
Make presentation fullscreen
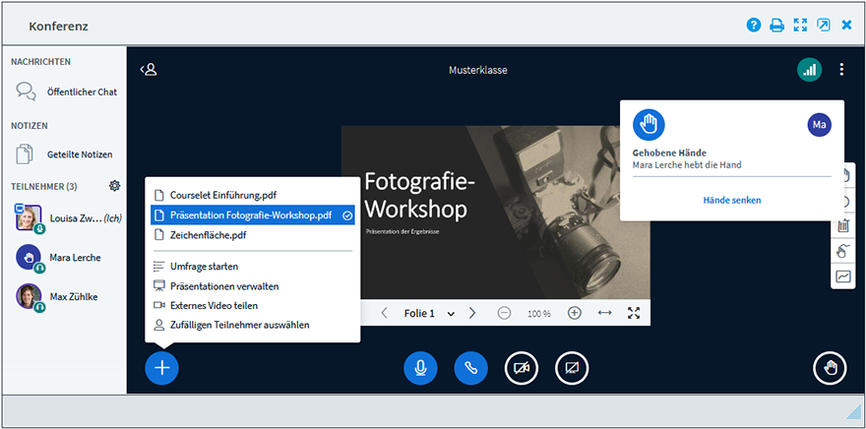[x=634, y=313]
